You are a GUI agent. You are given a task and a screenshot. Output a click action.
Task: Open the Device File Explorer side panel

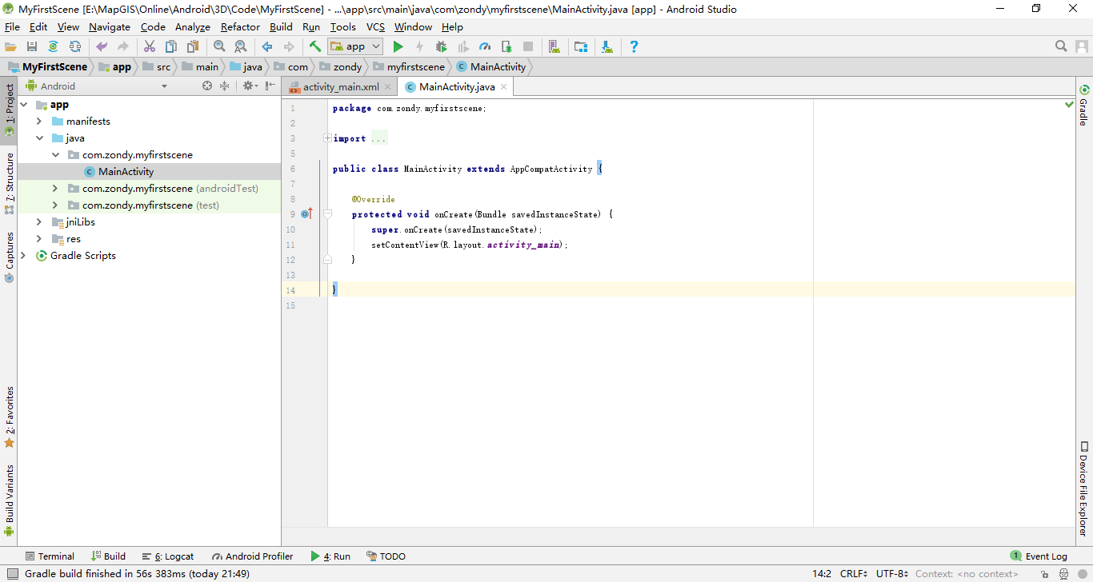[1084, 488]
